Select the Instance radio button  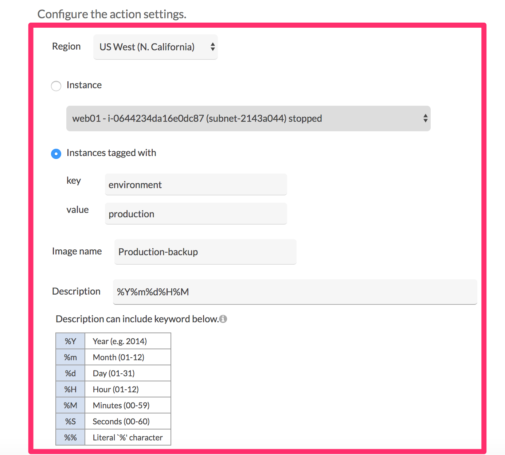point(56,86)
